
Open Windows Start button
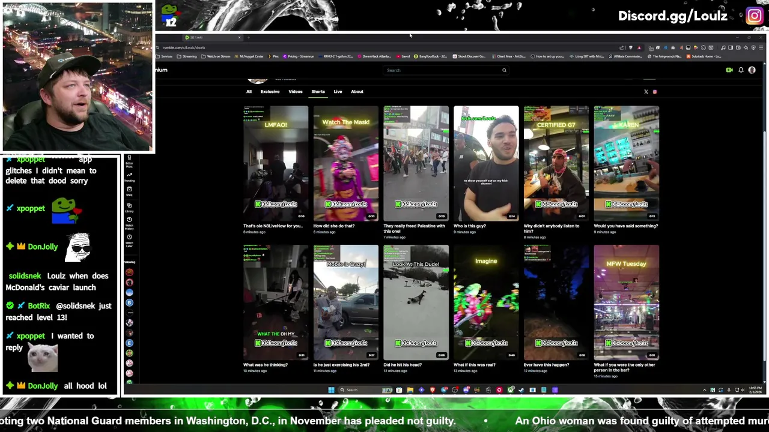click(331, 390)
